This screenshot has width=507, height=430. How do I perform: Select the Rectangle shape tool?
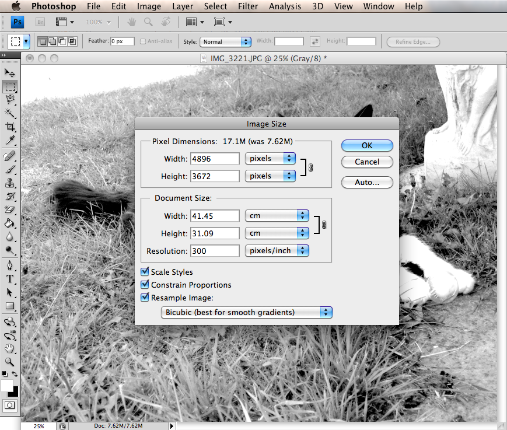pos(10,306)
